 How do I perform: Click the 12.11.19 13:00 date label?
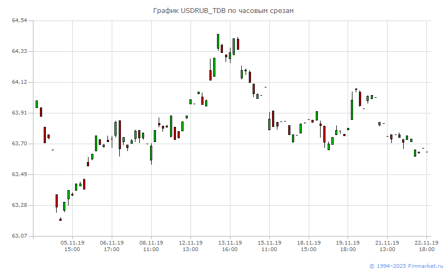pos(191,246)
